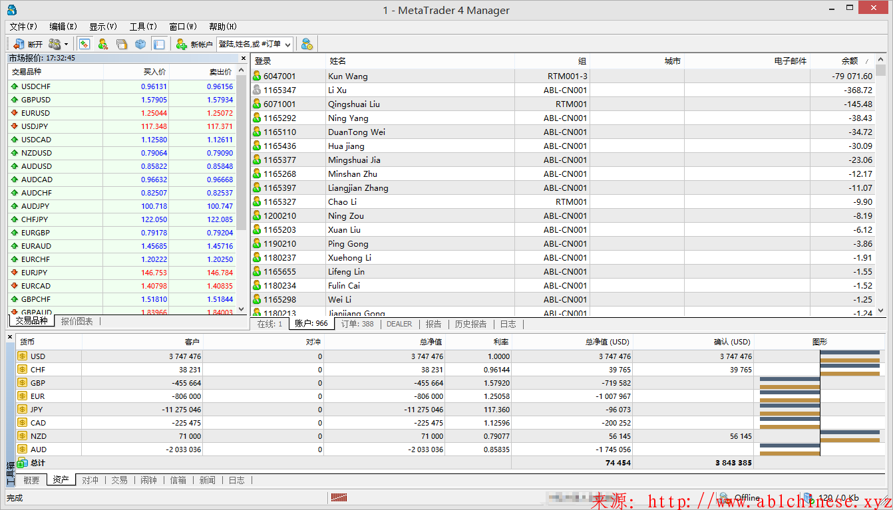Click the AUD currency coin icon
The width and height of the screenshot is (893, 510).
coord(22,449)
